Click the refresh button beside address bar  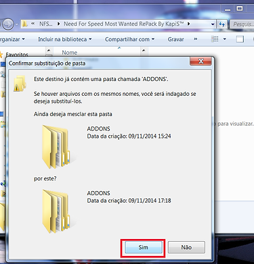222,24
